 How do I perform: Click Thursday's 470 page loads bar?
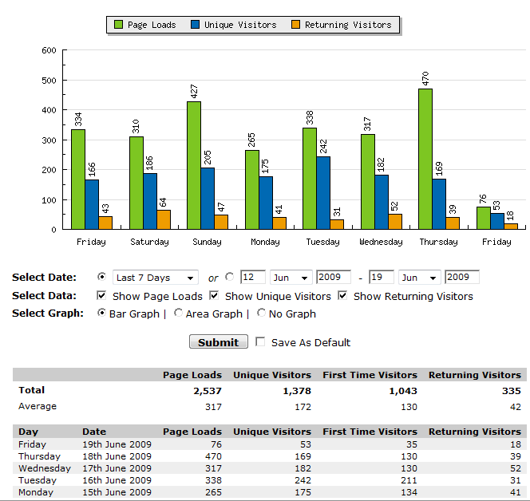coord(425,159)
